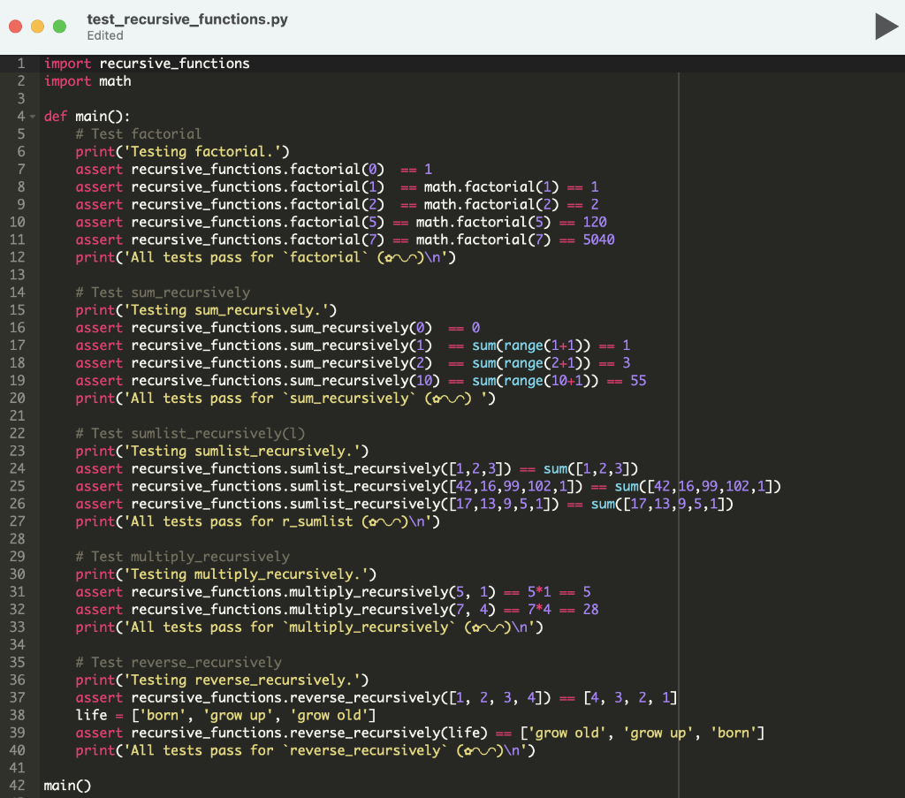Screen dimensions: 905x798
Task: Click the yellow minimize traffic light
Action: pyautogui.click(x=37, y=27)
